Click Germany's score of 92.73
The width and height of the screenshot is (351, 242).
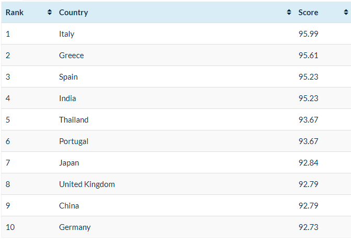(308, 227)
